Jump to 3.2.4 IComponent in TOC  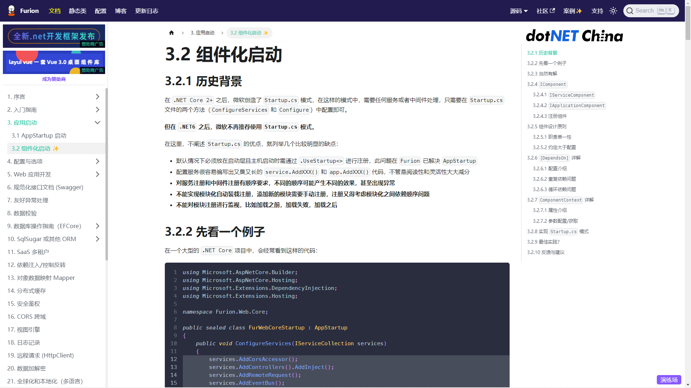click(547, 84)
